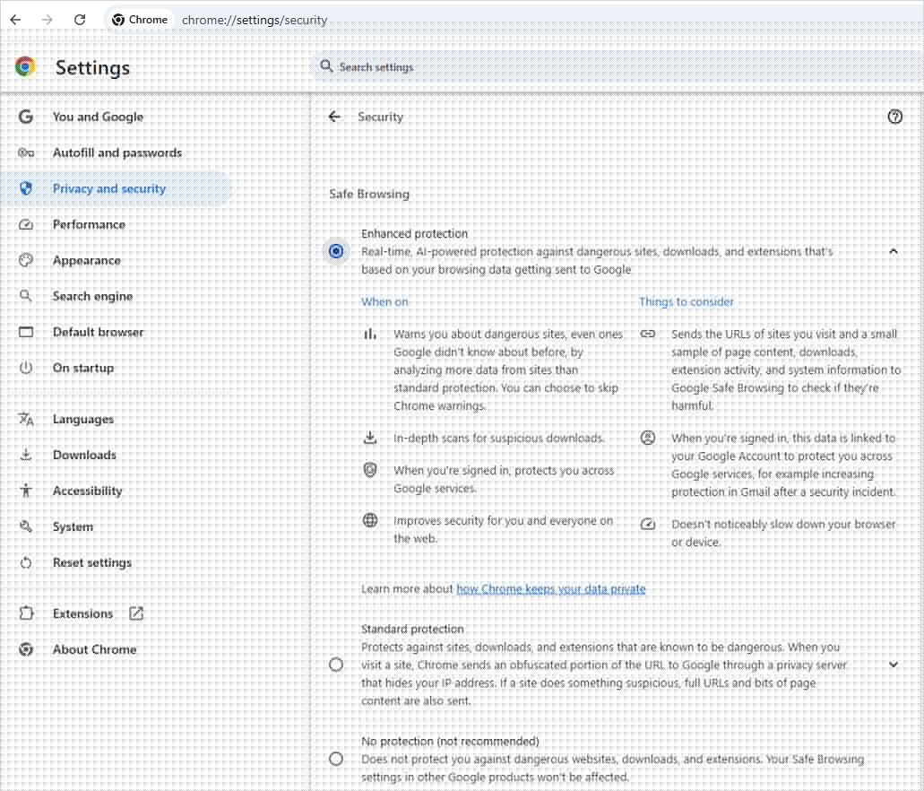Click the power icon for On startup

[26, 368]
